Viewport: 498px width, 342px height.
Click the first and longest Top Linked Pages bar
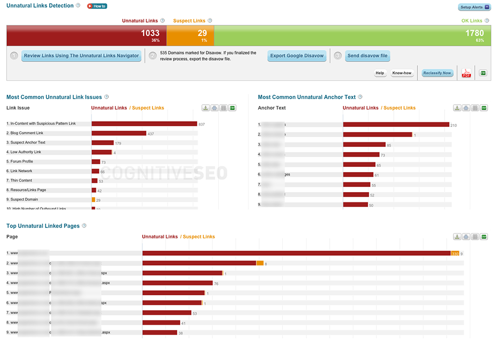297,253
